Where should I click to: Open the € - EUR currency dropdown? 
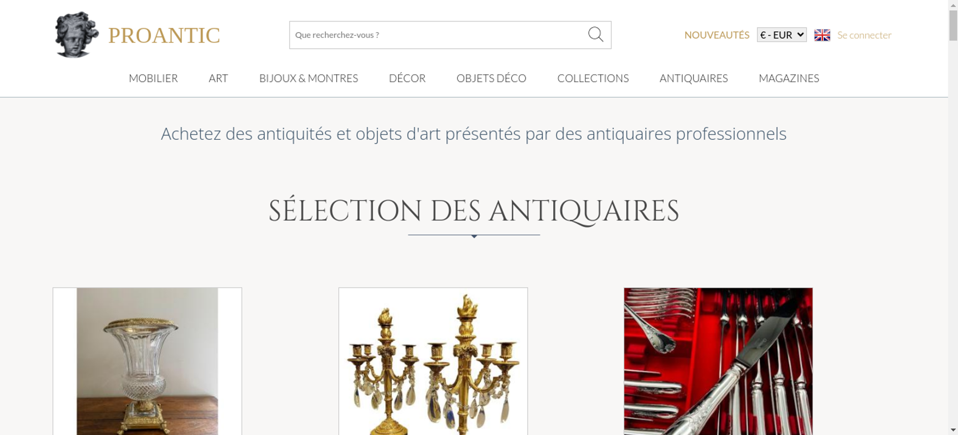782,35
